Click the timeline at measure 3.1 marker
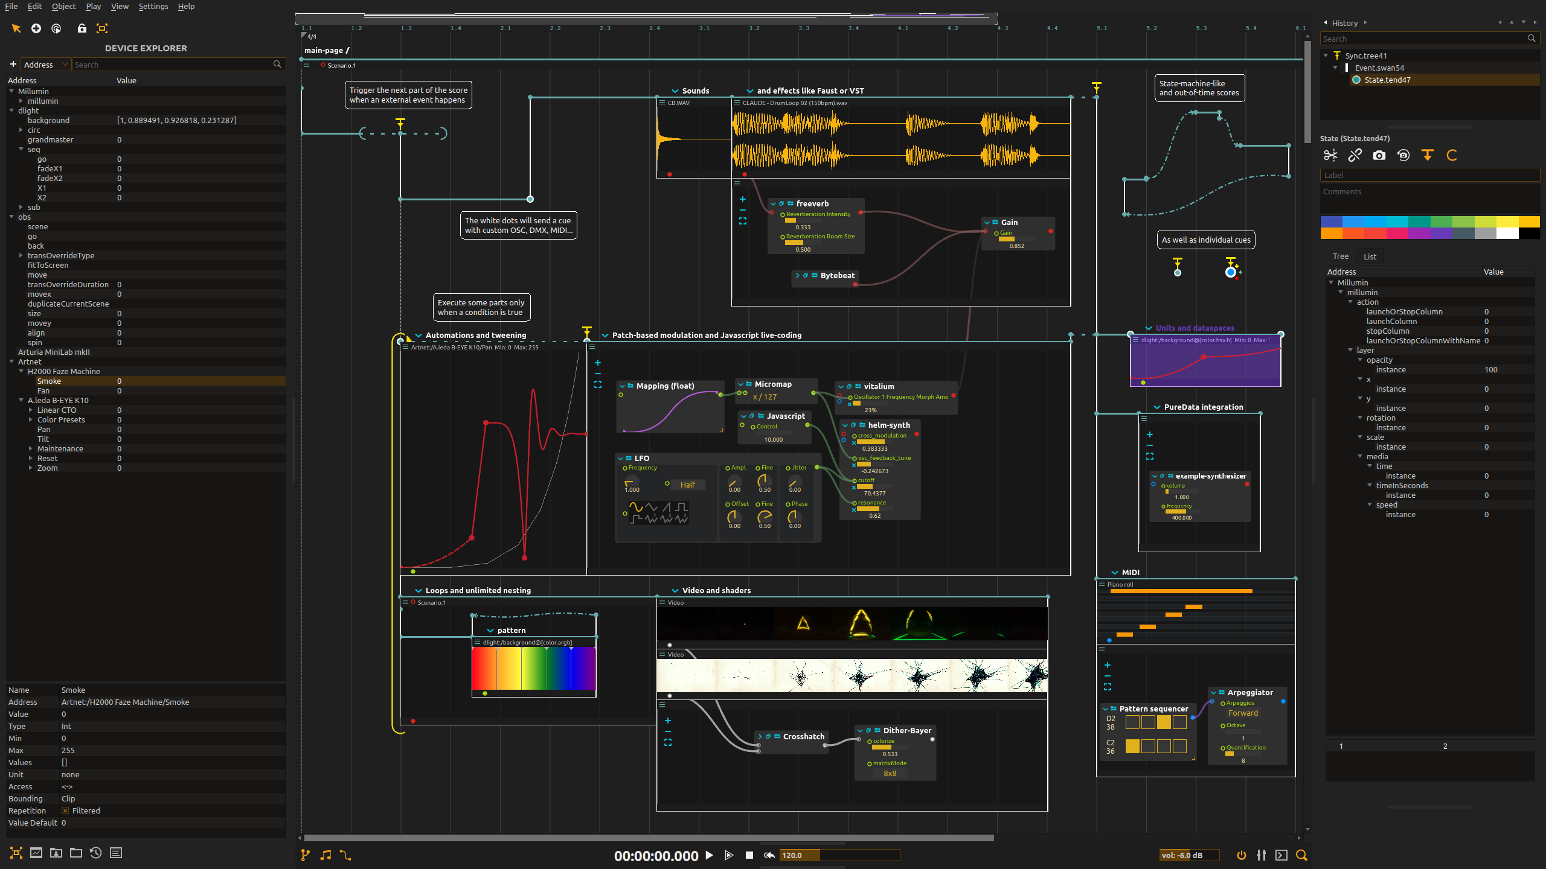 coord(704,27)
